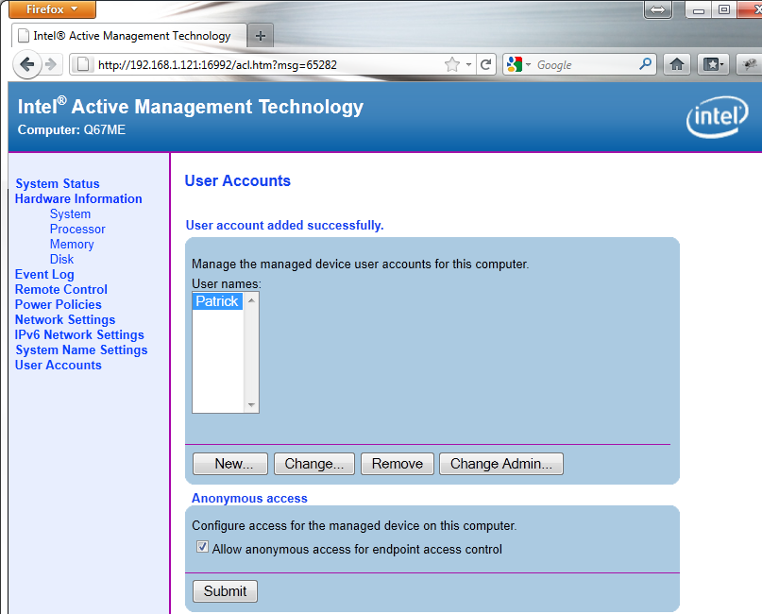The height and width of the screenshot is (614, 762).
Task: Click New... to add a user
Action: [x=229, y=464]
